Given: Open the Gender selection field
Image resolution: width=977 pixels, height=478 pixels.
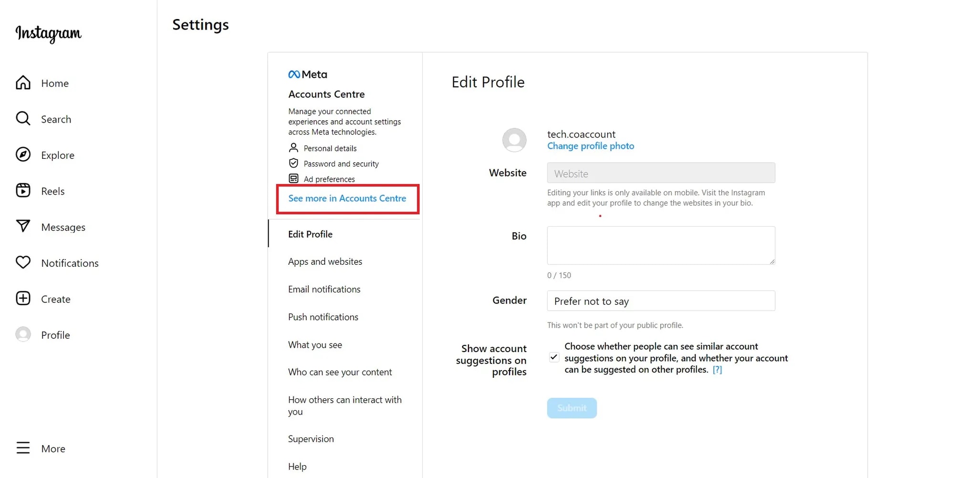Looking at the screenshot, I should [661, 301].
